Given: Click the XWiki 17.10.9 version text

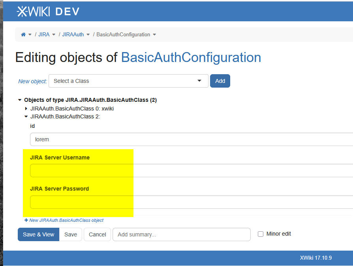Looking at the screenshot, I should tap(315, 258).
